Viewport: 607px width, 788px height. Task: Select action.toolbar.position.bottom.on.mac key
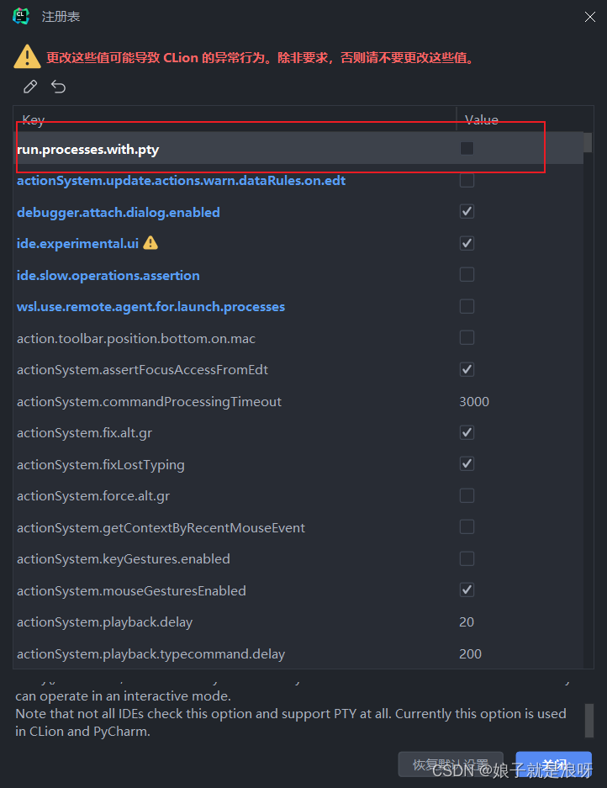(136, 339)
